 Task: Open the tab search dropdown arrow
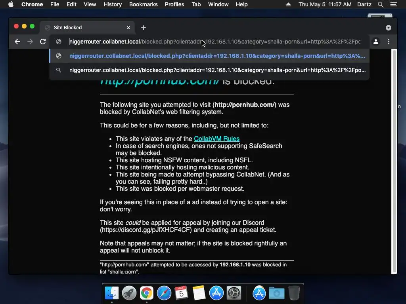click(x=389, y=28)
